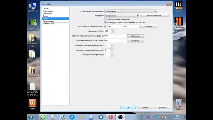Open the green NVIDIA-style desktop shortcut under COMPUTER
Screen dimensions: 213x120
point(32,25)
